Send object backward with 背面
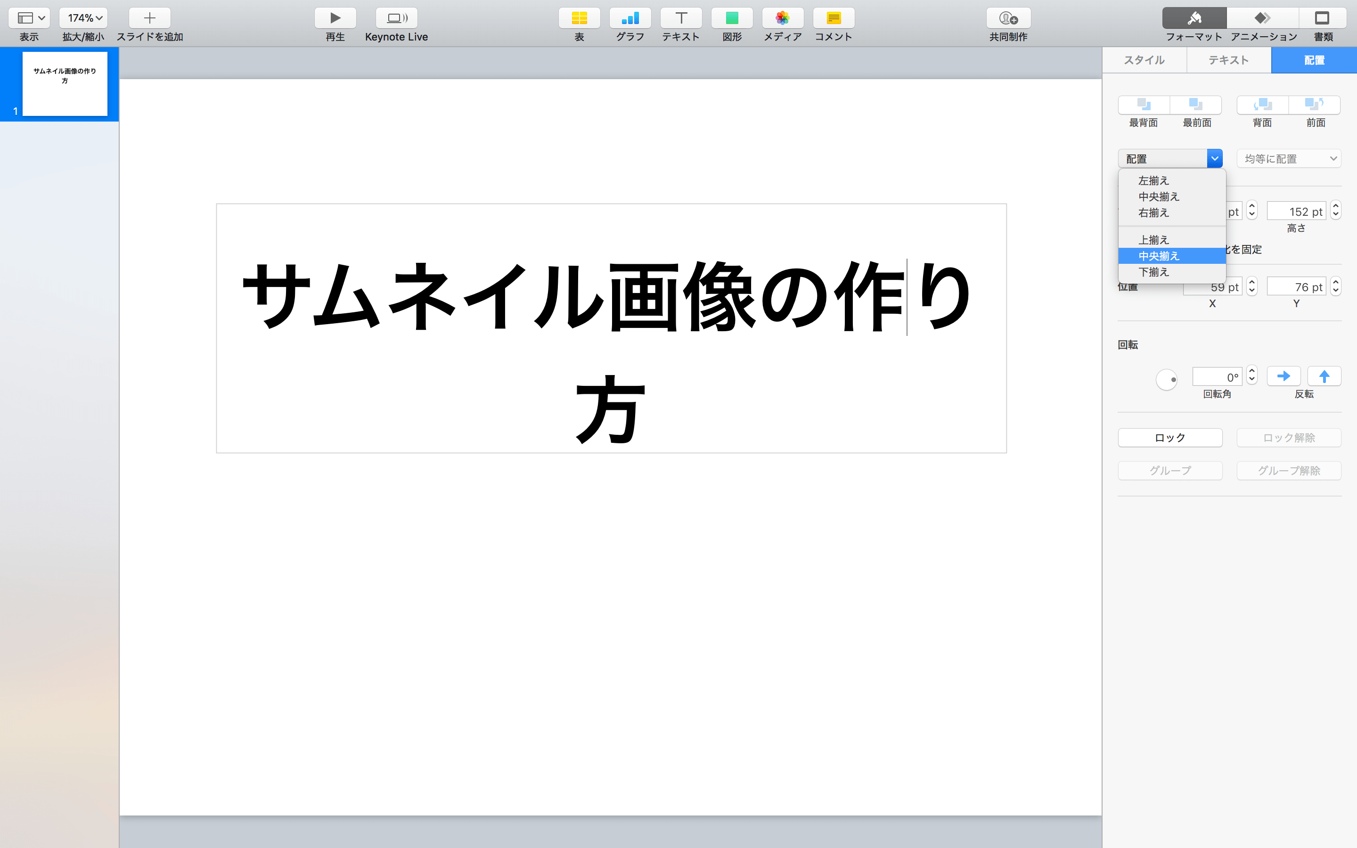The image size is (1357, 848). pyautogui.click(x=1263, y=104)
